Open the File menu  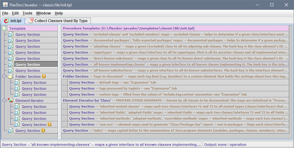5,13
